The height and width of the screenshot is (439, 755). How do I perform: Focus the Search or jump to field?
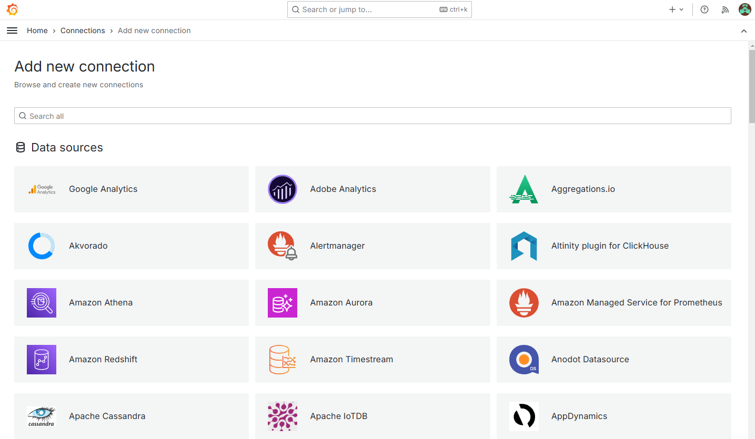(379, 9)
